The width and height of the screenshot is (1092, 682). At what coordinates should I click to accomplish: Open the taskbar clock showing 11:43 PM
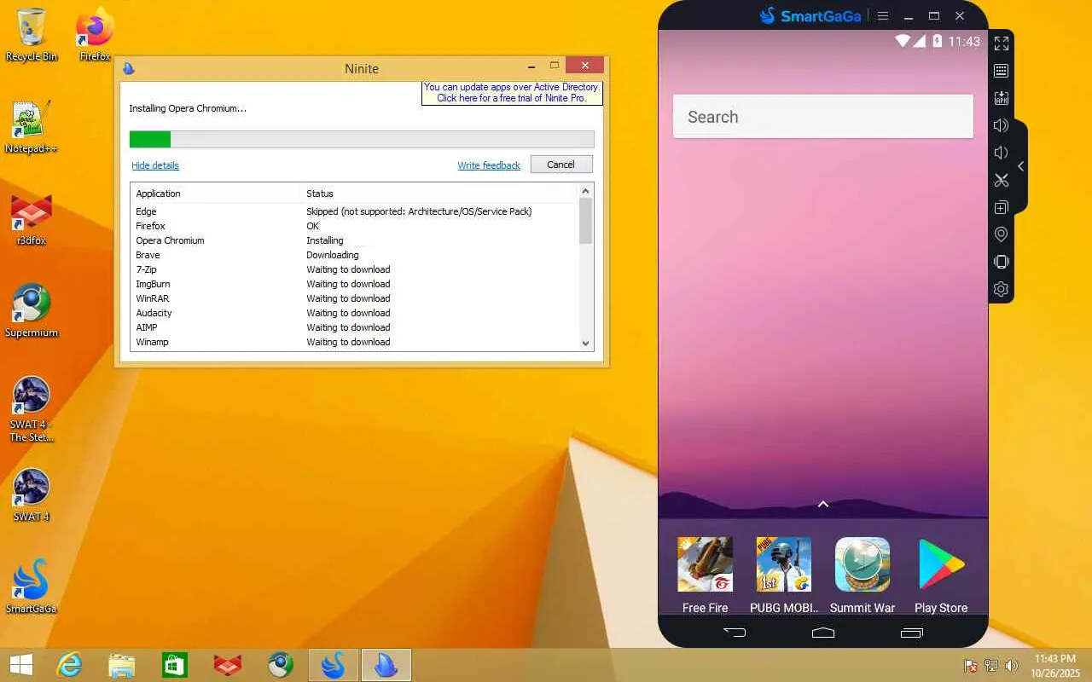click(1055, 666)
